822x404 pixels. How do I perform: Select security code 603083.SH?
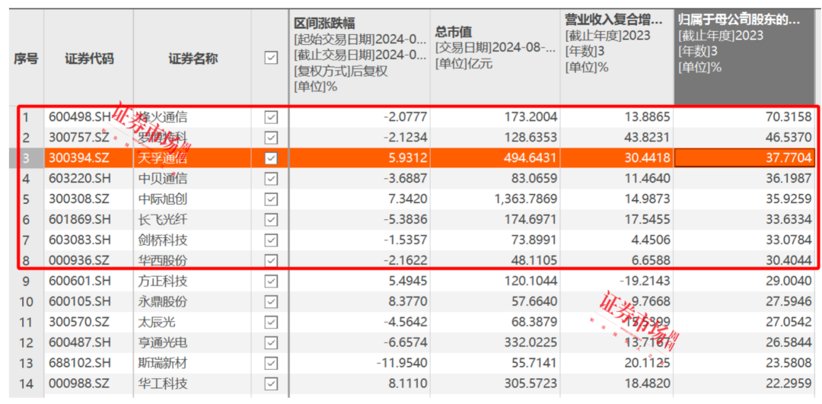(x=80, y=240)
